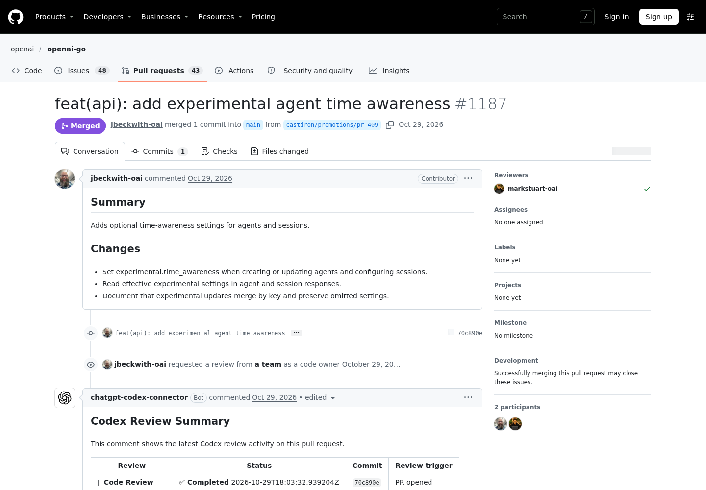Switch to the Commits tab
706x490 pixels.
(x=159, y=151)
